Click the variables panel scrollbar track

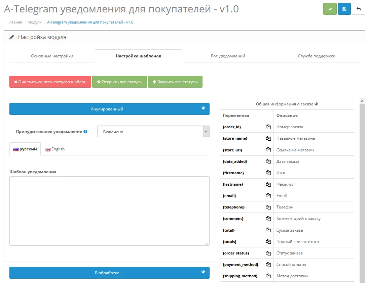point(362,193)
